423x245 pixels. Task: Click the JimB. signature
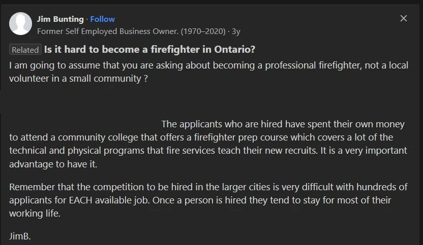pyautogui.click(x=20, y=236)
